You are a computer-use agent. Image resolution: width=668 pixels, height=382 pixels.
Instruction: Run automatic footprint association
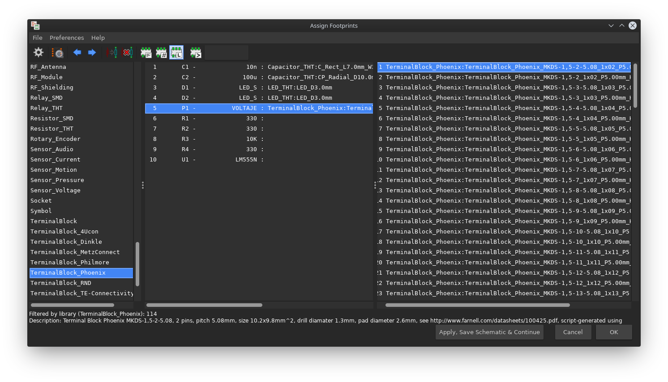click(112, 52)
